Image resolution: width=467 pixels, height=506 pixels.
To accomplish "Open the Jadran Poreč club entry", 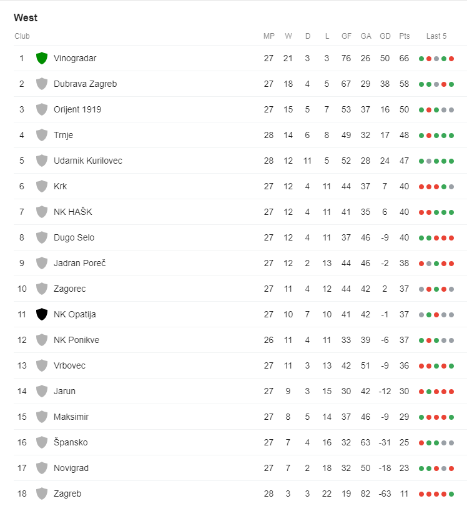I will pos(80,263).
